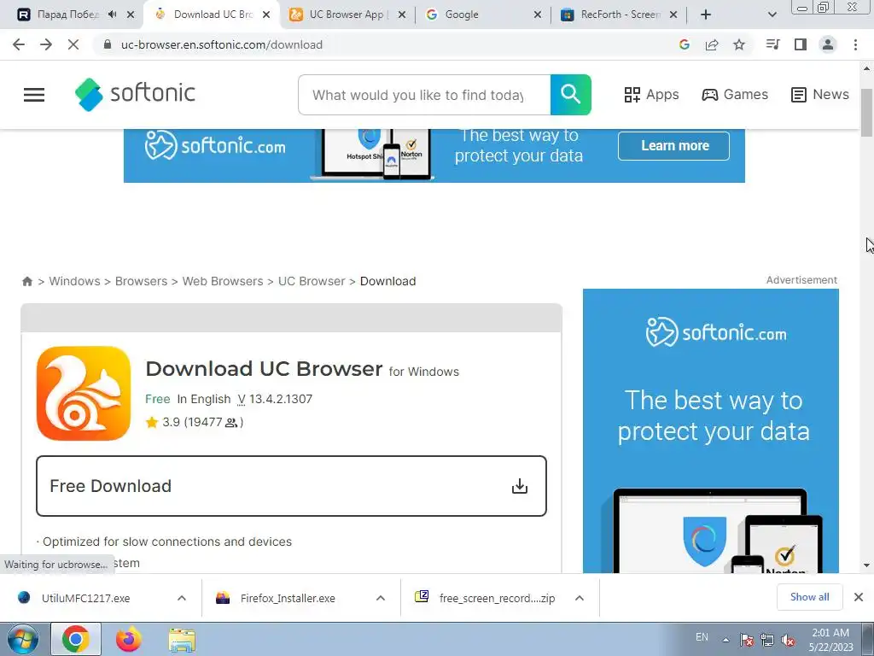The height and width of the screenshot is (656, 874).
Task: Close the Google tab
Action: click(x=538, y=15)
